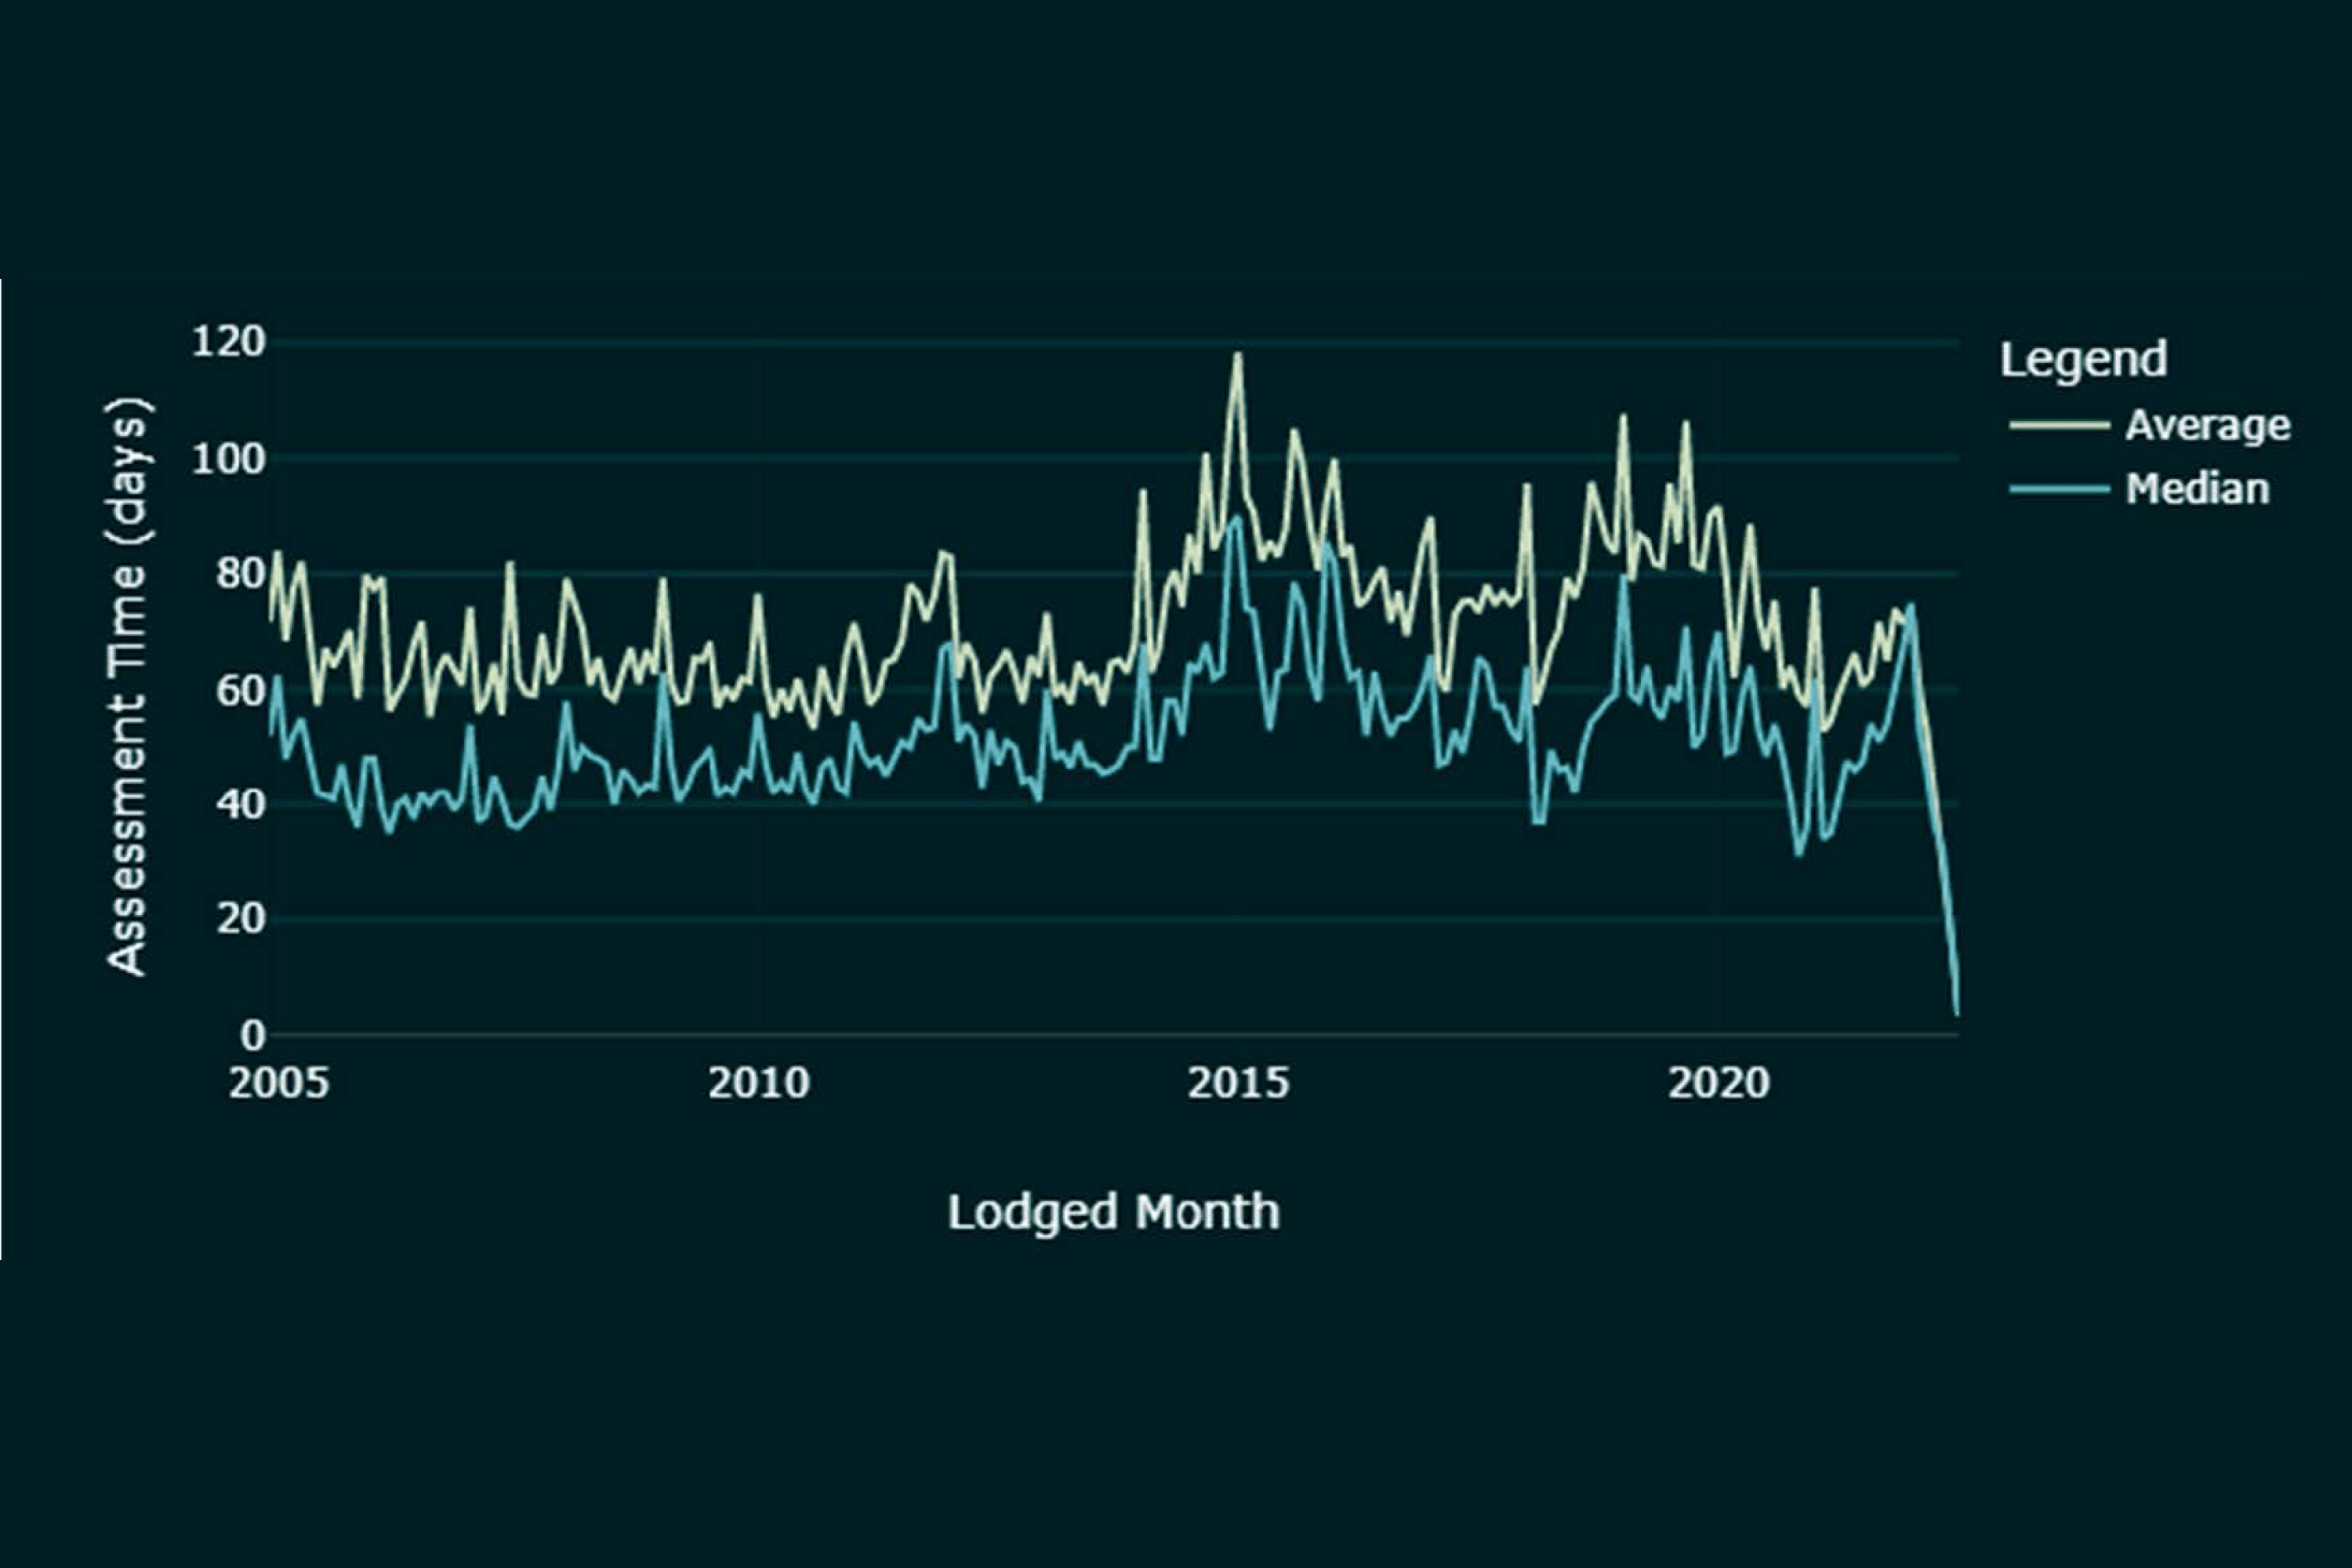Select the Assessment Time (days) y-axis title
Viewport: 2352px width, 1568px height.
pyautogui.click(x=128, y=687)
